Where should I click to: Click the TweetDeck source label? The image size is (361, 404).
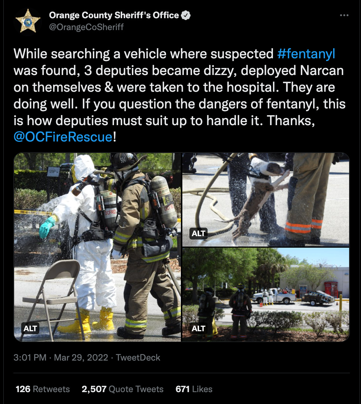138,358
